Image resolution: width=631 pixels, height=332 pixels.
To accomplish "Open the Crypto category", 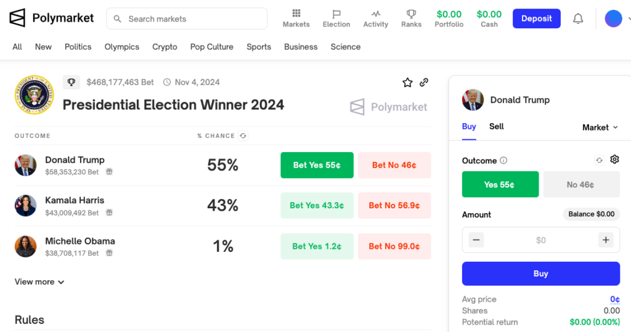I will point(165,47).
